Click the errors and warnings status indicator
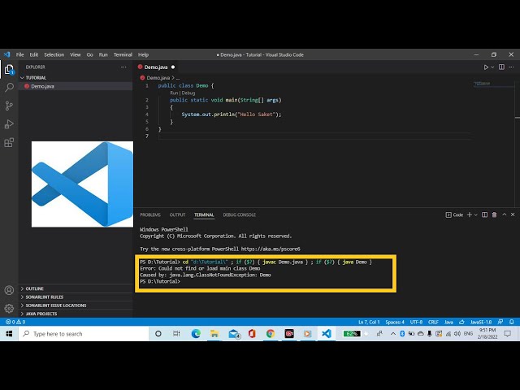 (15, 322)
